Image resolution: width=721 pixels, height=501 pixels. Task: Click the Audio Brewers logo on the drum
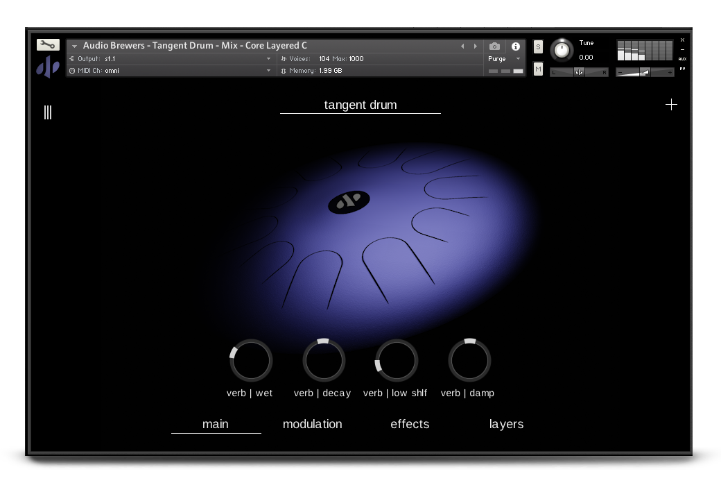348,202
